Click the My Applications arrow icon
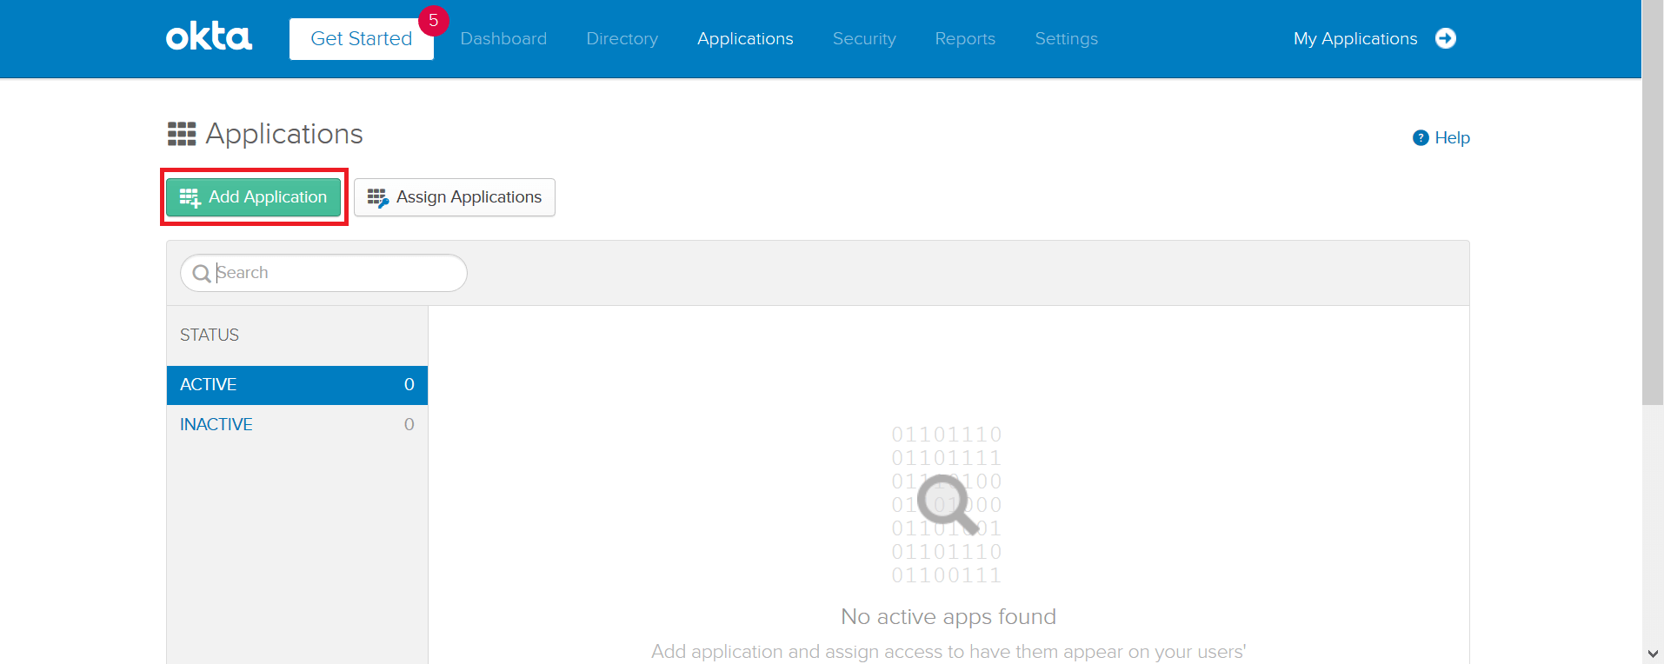 (1446, 38)
